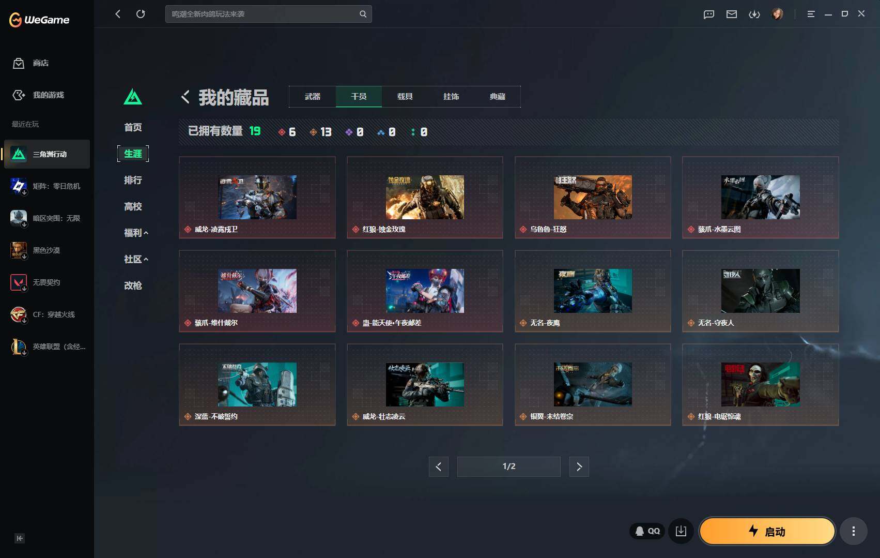
Task: Go to the next collection page
Action: click(579, 467)
